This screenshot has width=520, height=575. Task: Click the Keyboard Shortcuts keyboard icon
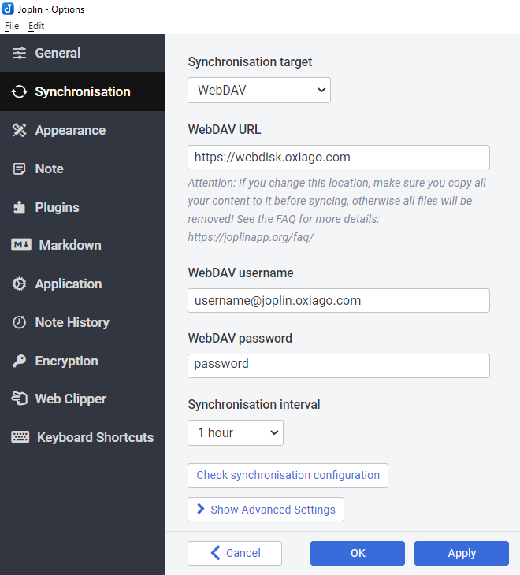20,438
